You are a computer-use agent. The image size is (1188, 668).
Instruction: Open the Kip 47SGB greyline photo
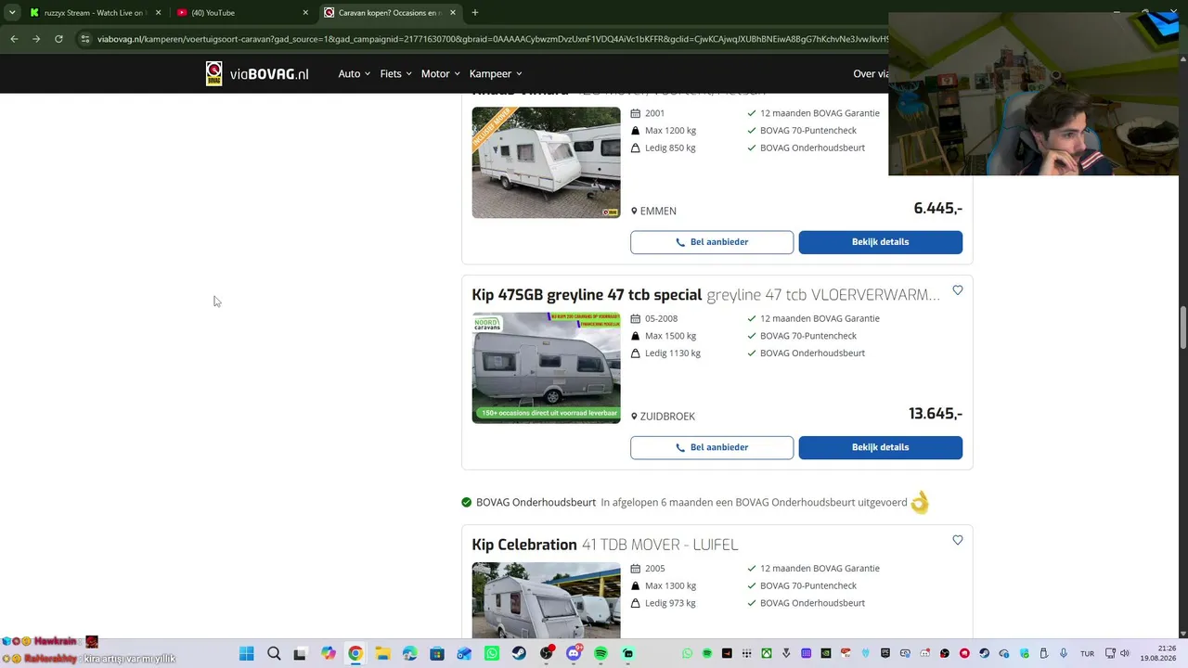pyautogui.click(x=546, y=367)
